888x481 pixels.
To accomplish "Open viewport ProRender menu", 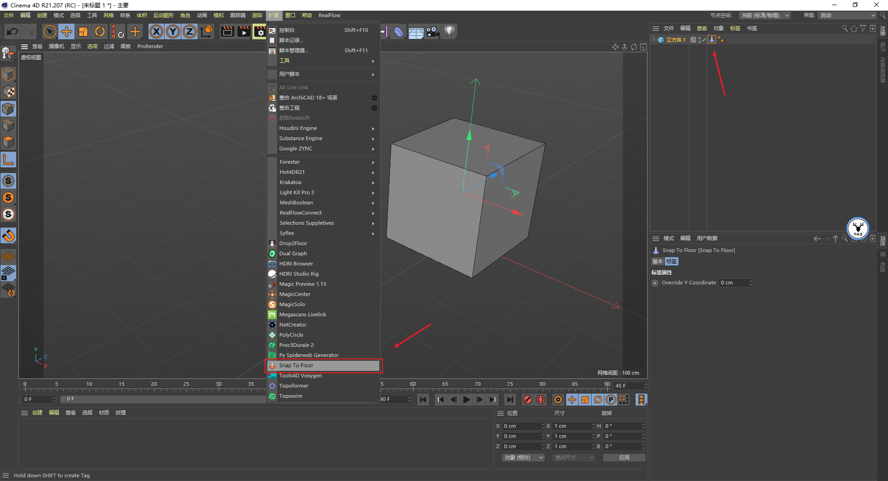I will pyautogui.click(x=150, y=46).
